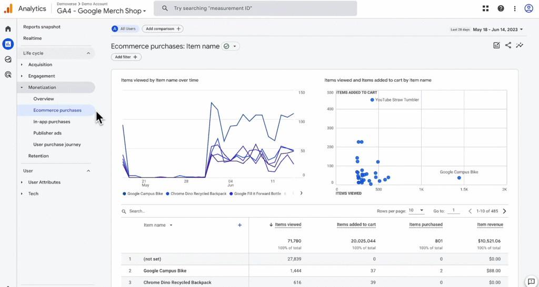Click the Add comparison button

[x=163, y=29]
